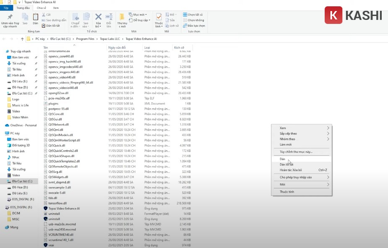Open the Mục mới dropdown
The height and width of the screenshot is (248, 388).
coord(141,14)
